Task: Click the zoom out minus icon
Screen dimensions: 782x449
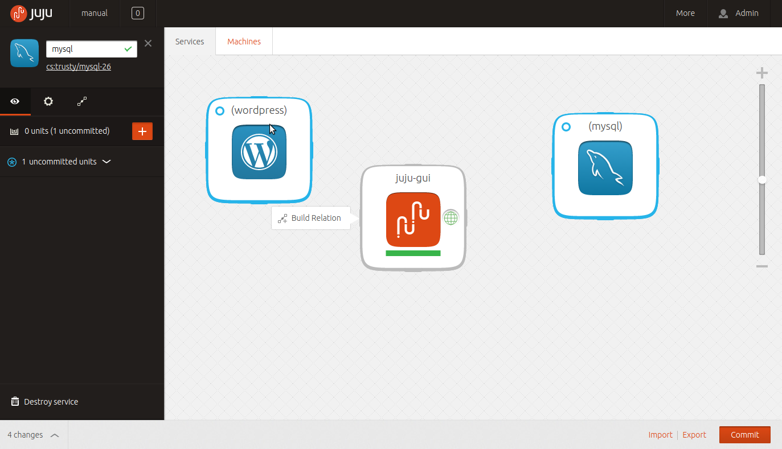Action: [x=761, y=266]
